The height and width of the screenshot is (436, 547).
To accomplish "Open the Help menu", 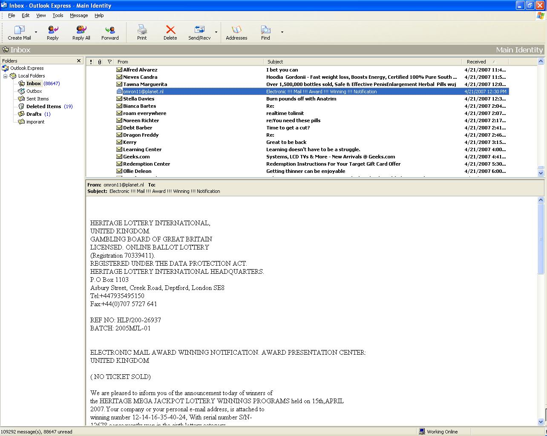I will (99, 15).
